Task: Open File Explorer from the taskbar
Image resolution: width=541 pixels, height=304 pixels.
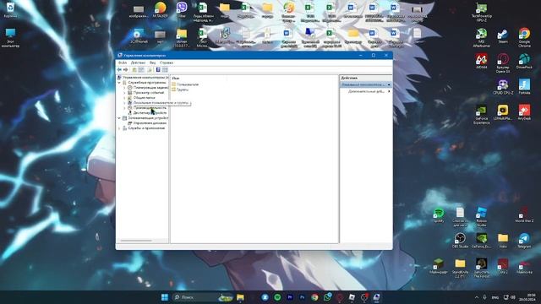Action: pos(240,297)
